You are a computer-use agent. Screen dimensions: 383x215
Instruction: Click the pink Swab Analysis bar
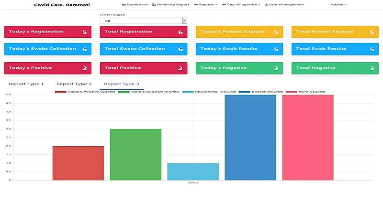308,138
